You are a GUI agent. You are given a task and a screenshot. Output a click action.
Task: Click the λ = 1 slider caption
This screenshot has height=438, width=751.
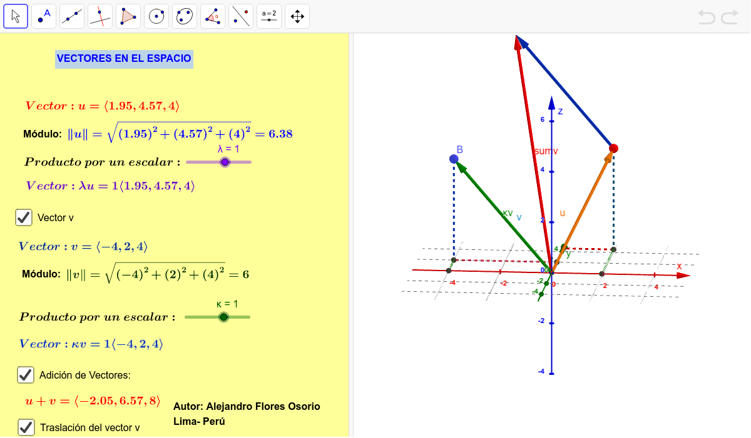(x=228, y=149)
